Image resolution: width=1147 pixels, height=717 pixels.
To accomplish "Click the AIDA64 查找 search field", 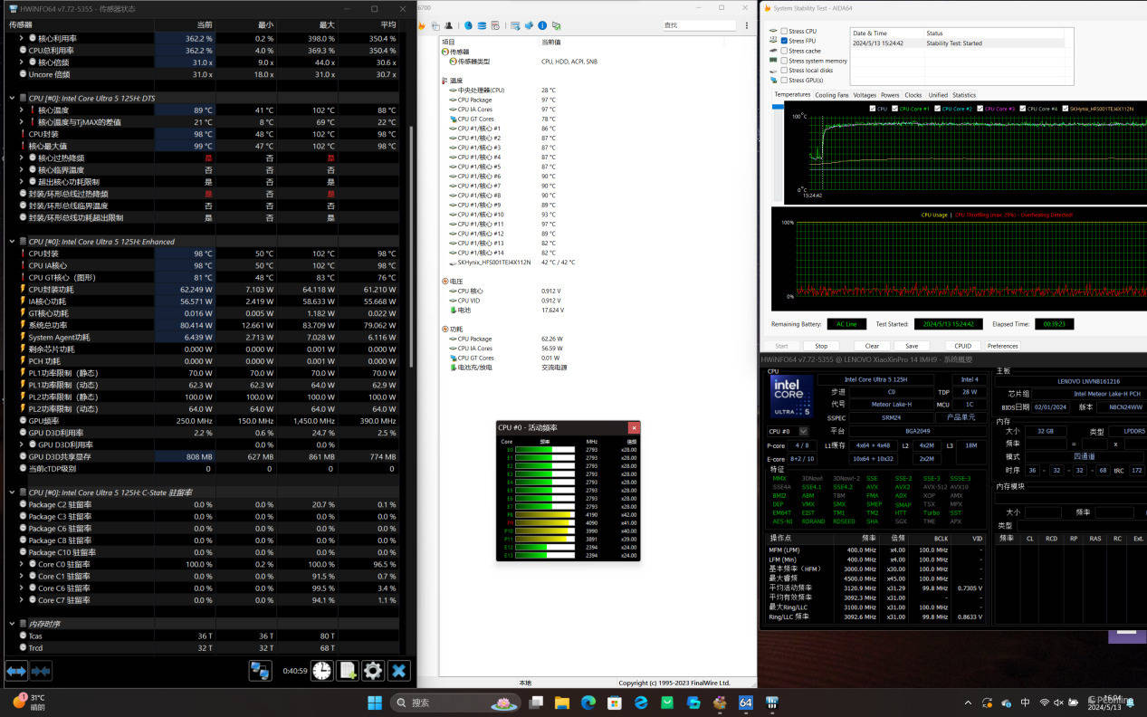I will click(699, 25).
